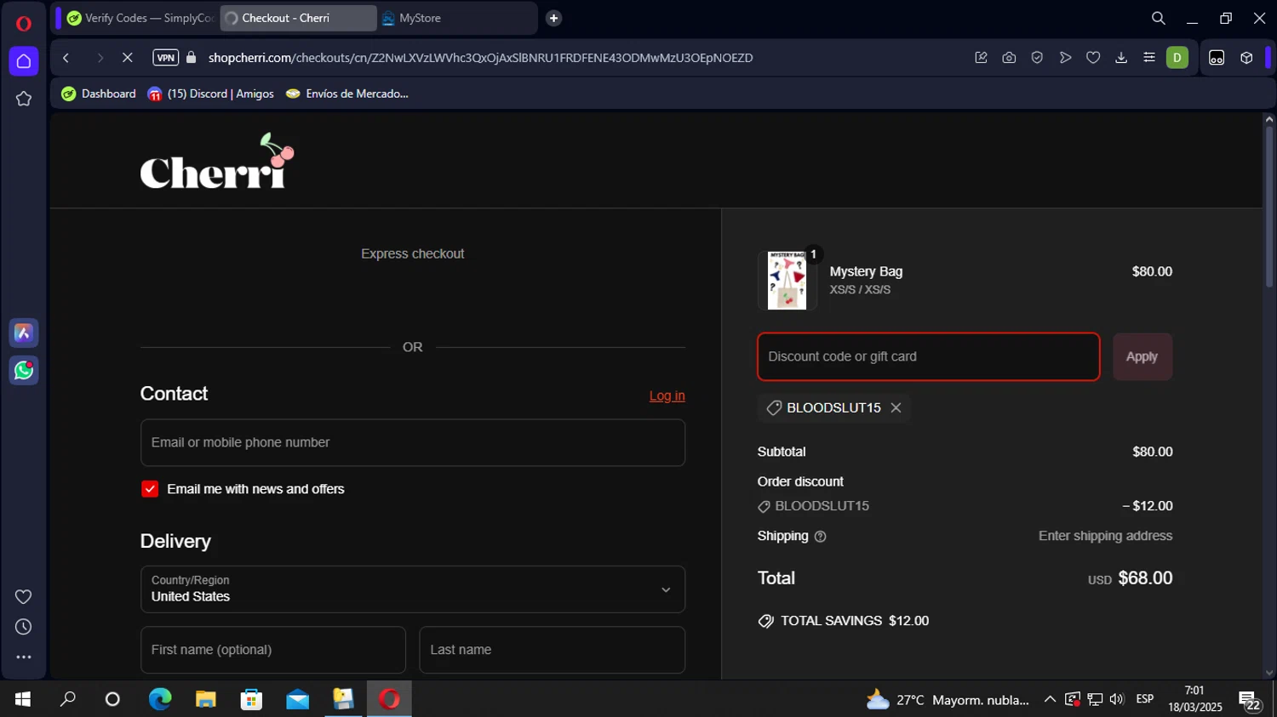Click the Opera logo menu icon
Image resolution: width=1277 pixels, height=717 pixels.
[x=24, y=23]
